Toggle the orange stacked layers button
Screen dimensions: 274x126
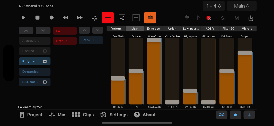tap(150, 18)
